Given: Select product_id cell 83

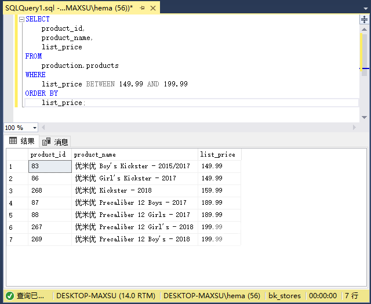Looking at the screenshot, I should pos(50,166).
